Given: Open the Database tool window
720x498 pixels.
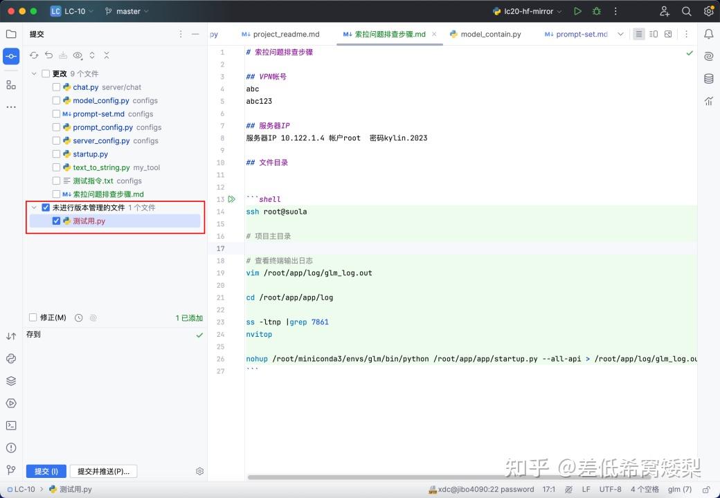Looking at the screenshot, I should [708, 78].
